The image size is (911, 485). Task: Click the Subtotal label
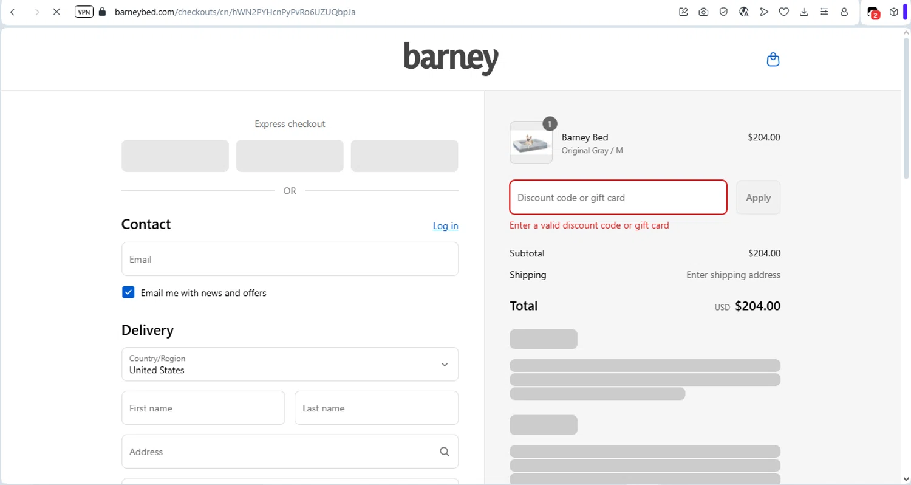[x=527, y=253]
